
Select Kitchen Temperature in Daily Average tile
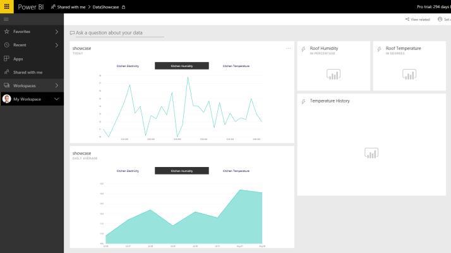236,171
